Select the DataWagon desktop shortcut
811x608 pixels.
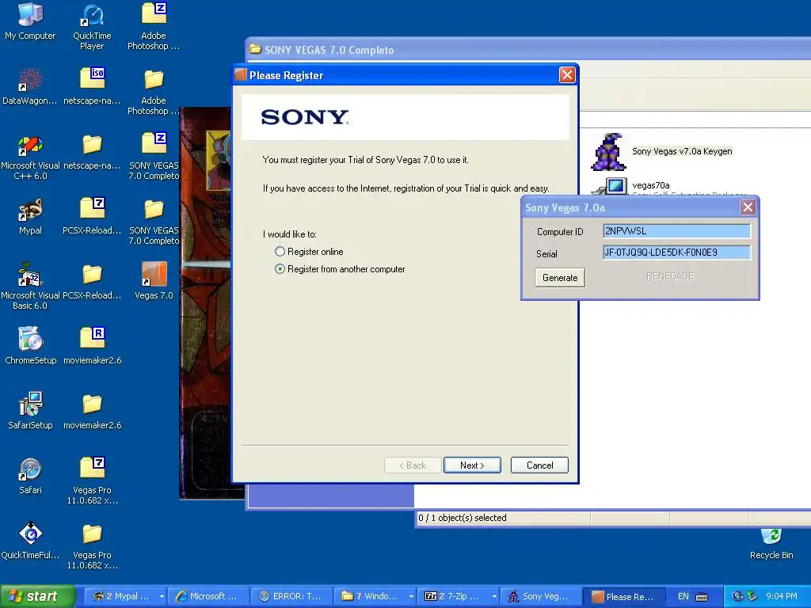coord(30,85)
